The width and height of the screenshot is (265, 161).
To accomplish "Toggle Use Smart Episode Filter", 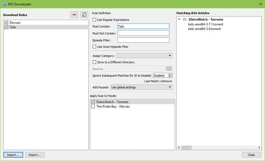I will tap(94, 47).
